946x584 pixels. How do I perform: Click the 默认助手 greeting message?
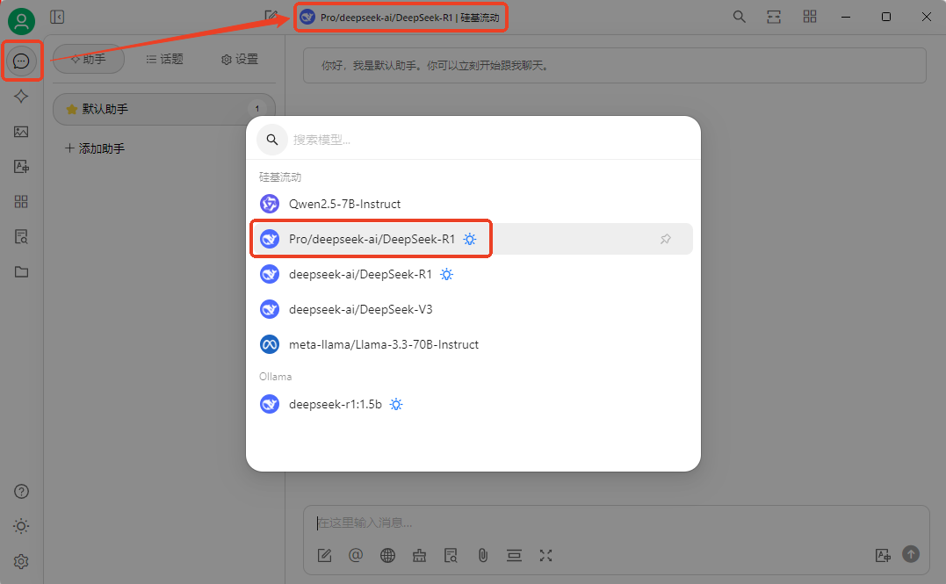point(614,66)
